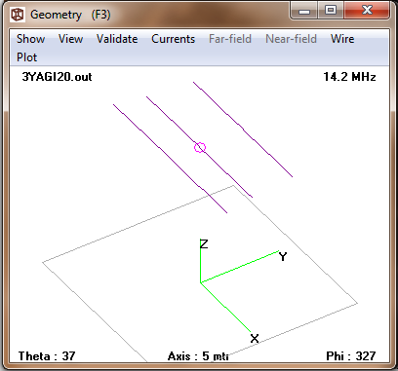Click the 14.2 MHz frequency label

point(349,77)
